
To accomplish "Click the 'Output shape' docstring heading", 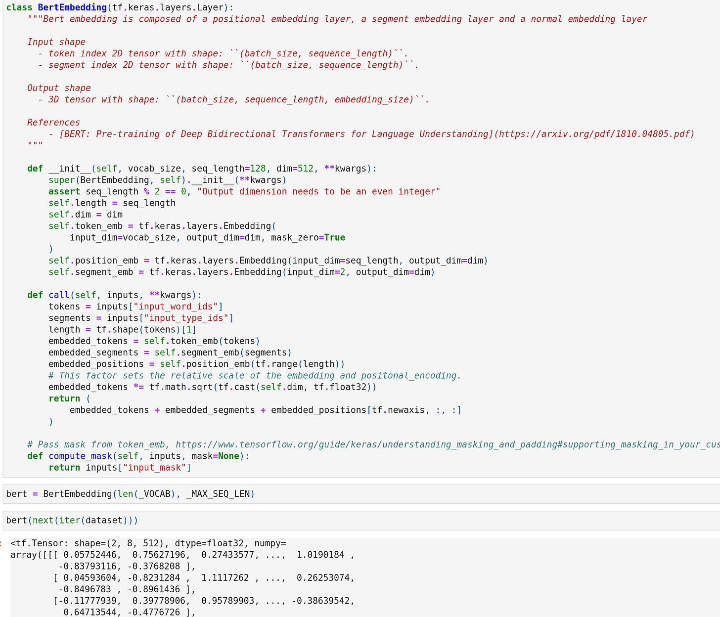I will [59, 88].
